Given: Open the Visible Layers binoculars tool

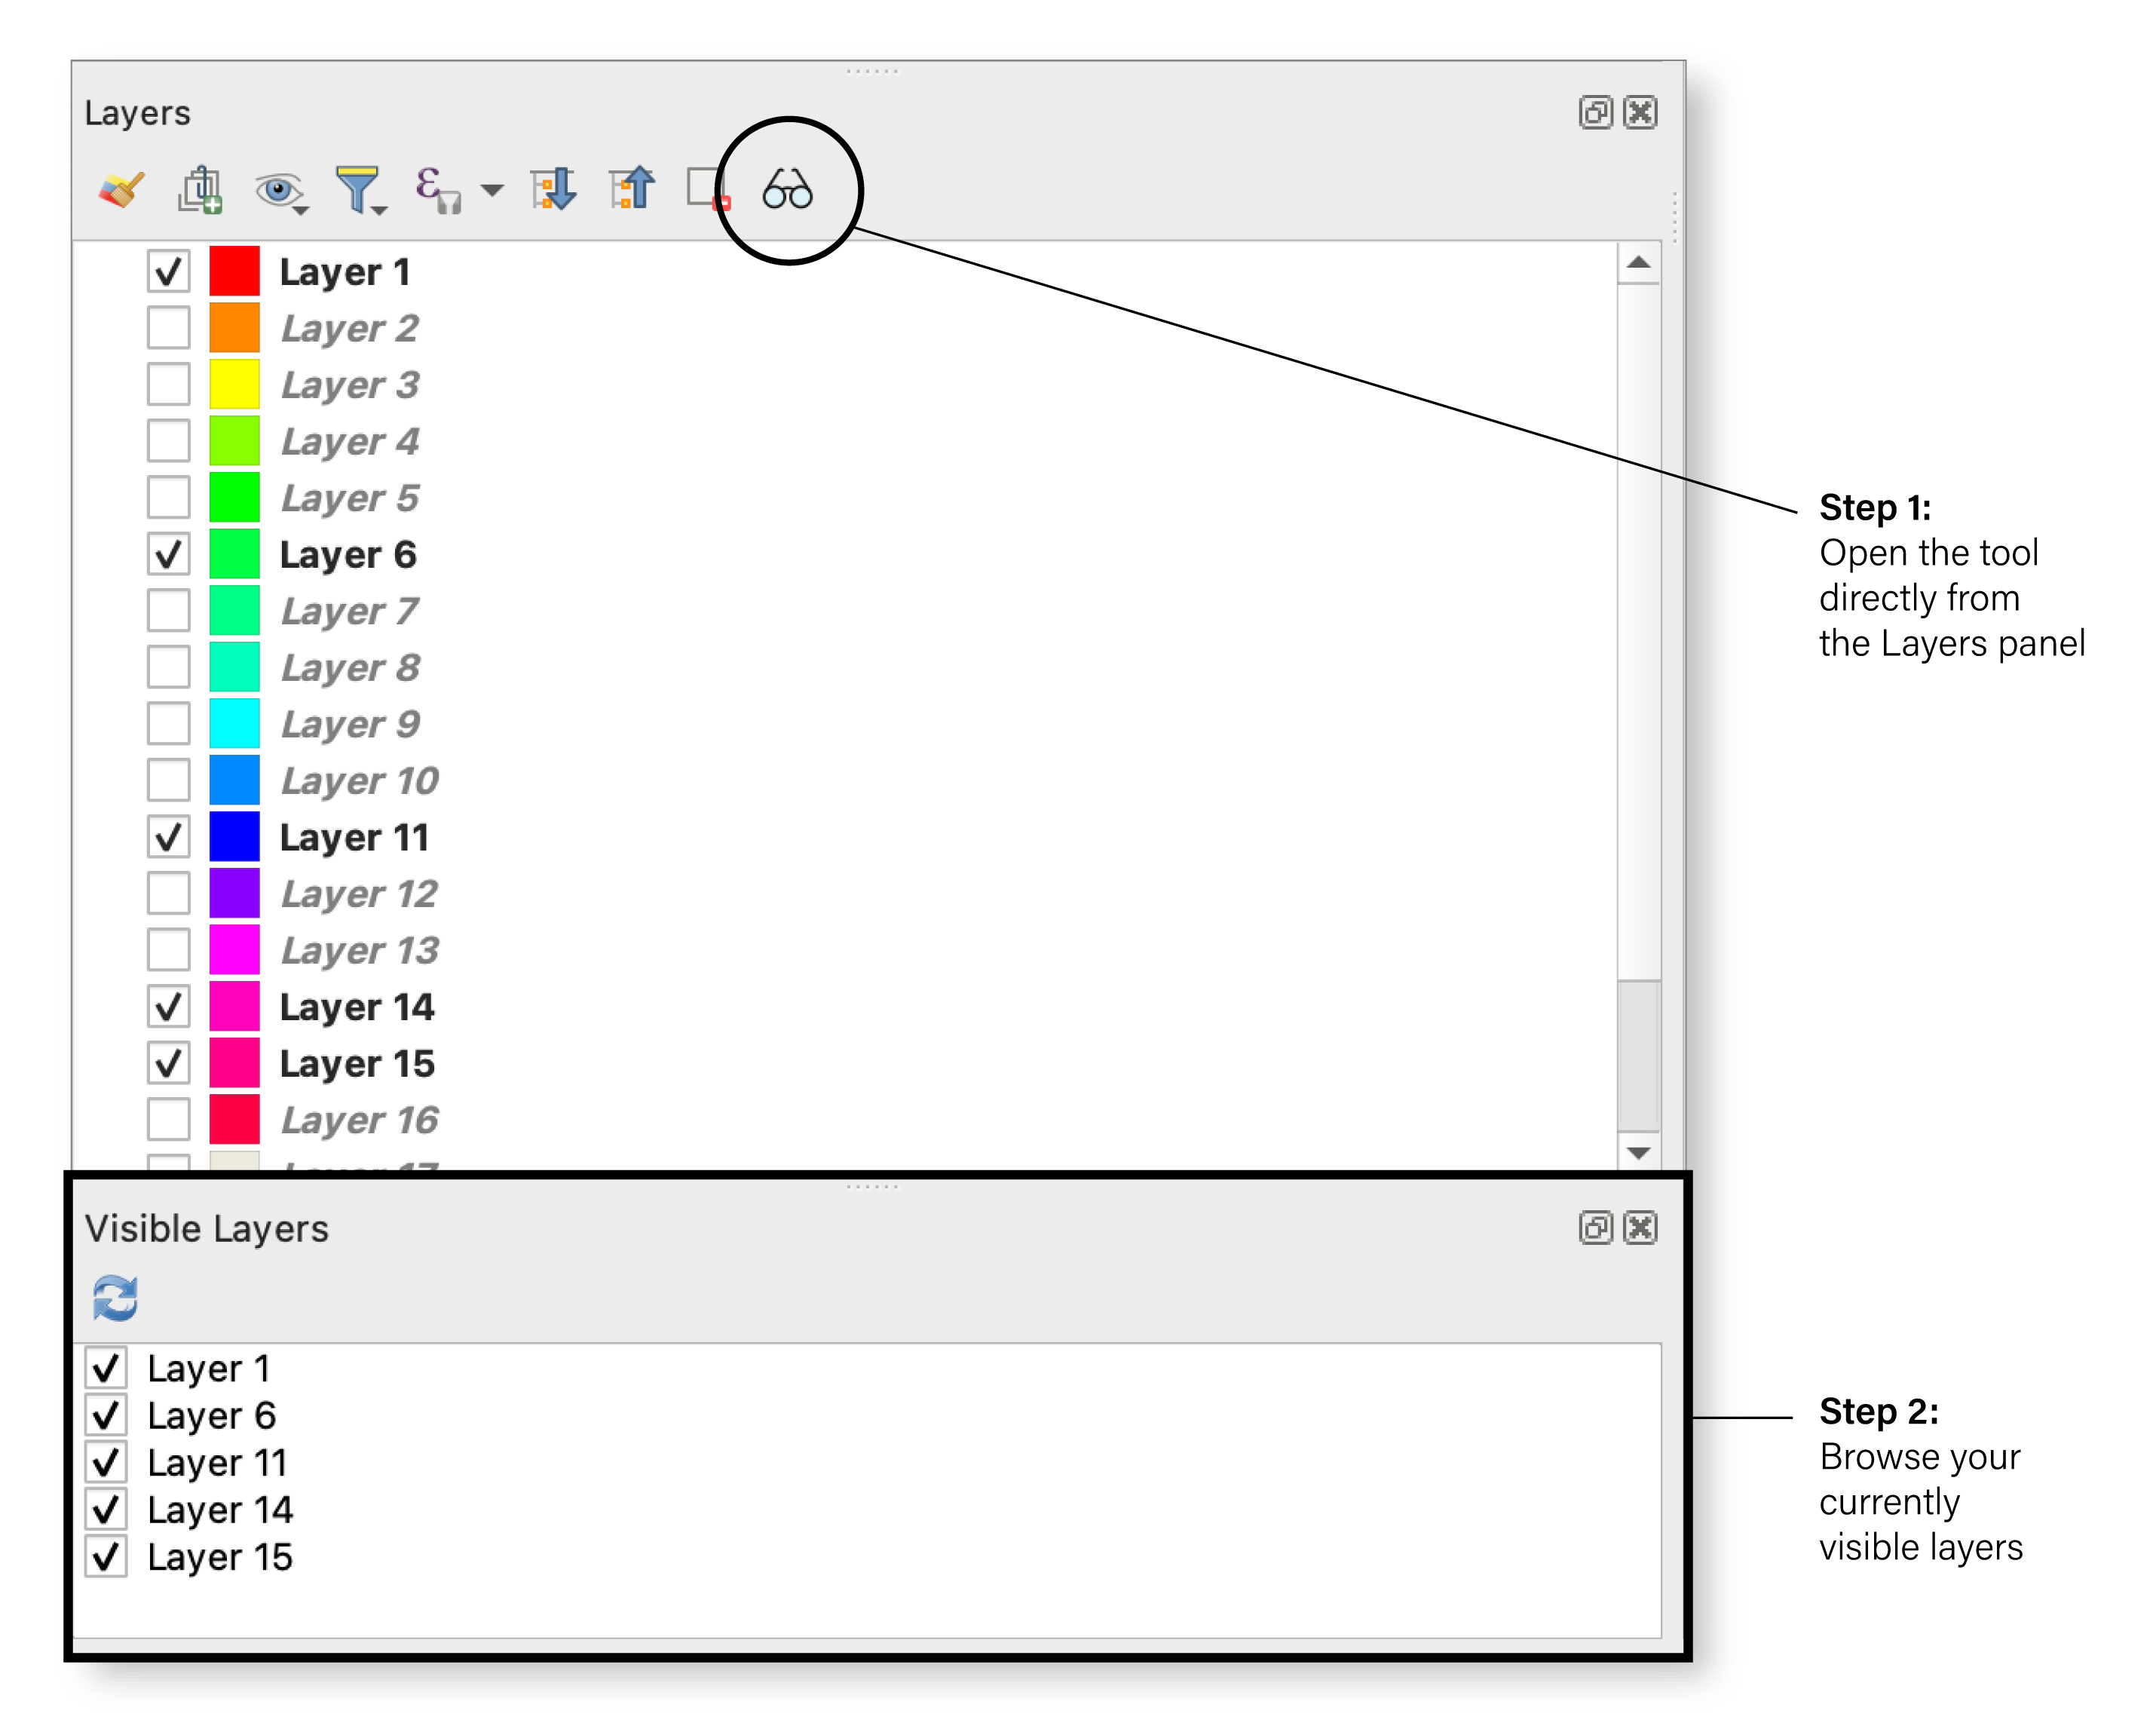Looking at the screenshot, I should coord(788,189).
